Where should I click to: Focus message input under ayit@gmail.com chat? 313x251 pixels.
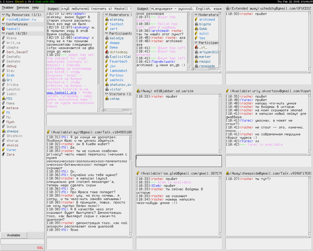tap(89, 243)
